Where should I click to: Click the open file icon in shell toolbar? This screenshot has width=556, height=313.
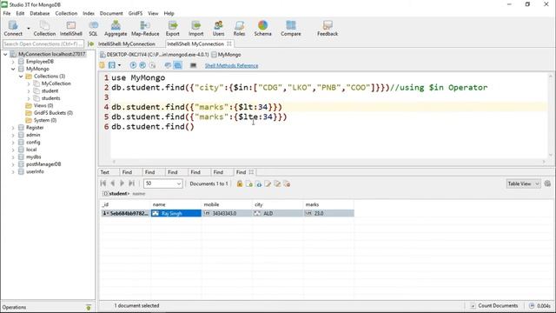coord(103,65)
